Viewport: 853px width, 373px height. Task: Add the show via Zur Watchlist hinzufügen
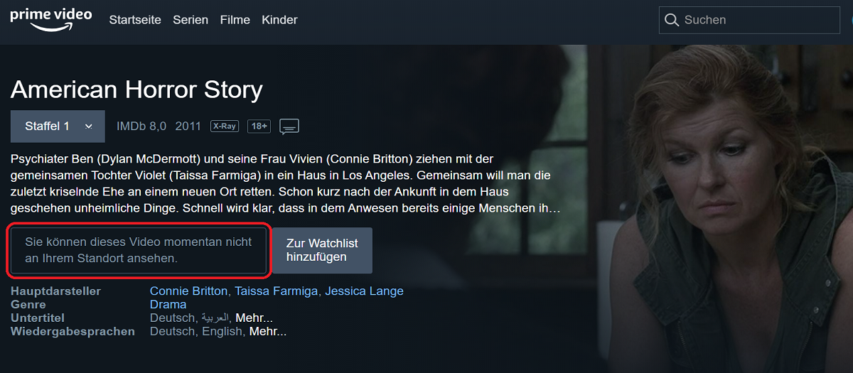pos(322,250)
